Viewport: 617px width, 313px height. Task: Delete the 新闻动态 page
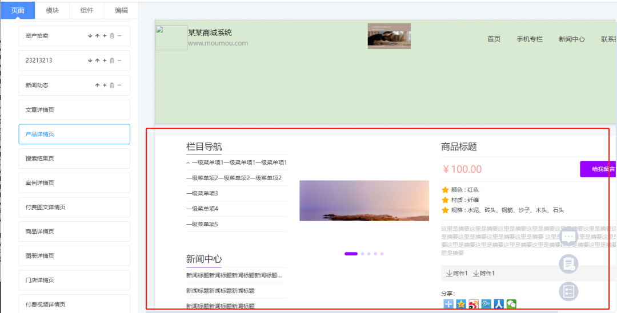click(112, 85)
